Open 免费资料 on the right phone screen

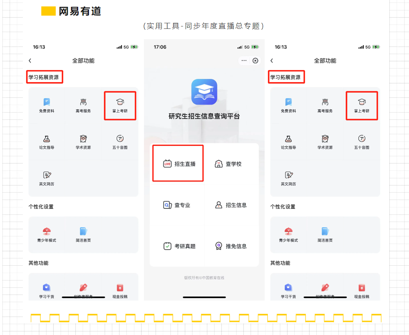[288, 105]
